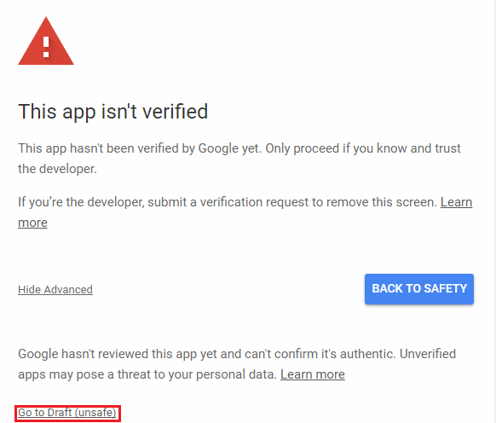The height and width of the screenshot is (423, 496).
Task: Click the white exclamation mark inside the triangle
Action: pyautogui.click(x=46, y=47)
